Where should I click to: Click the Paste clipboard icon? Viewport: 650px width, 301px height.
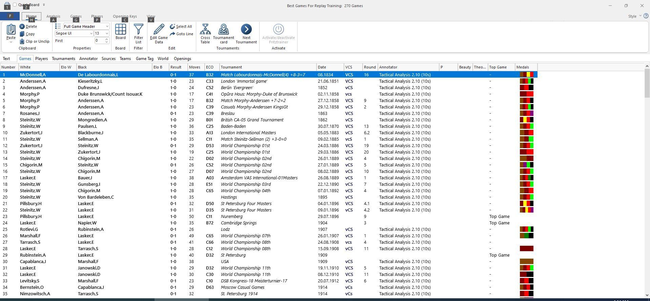pos(11,29)
